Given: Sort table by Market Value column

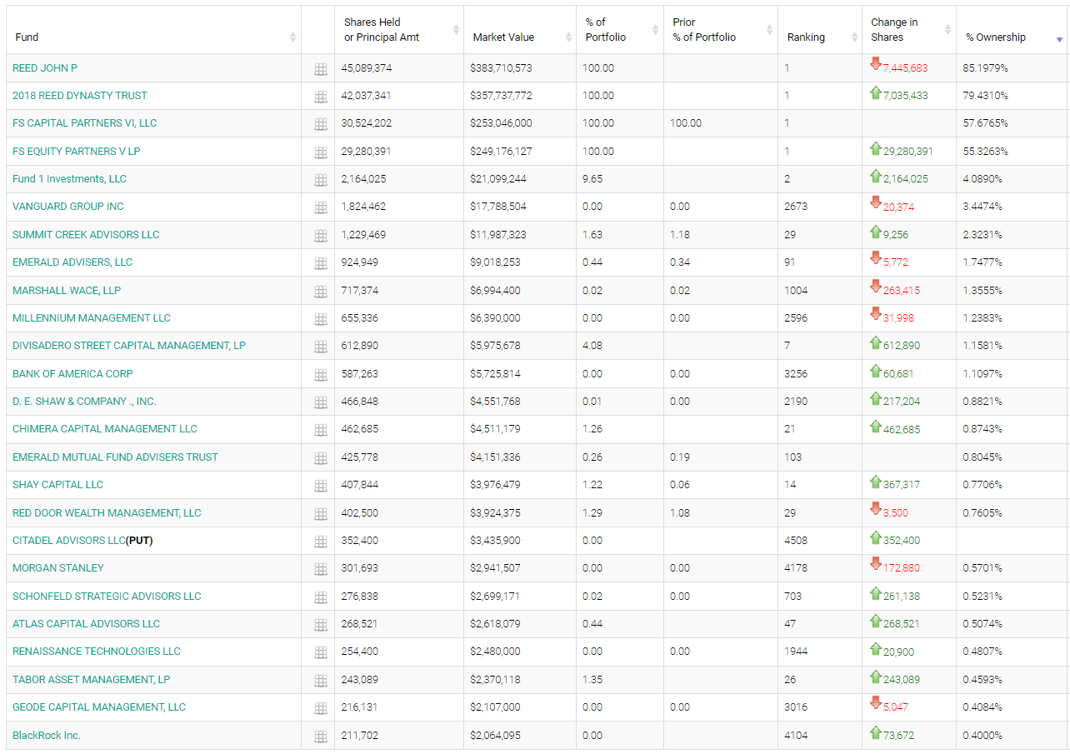Looking at the screenshot, I should 519,30.
